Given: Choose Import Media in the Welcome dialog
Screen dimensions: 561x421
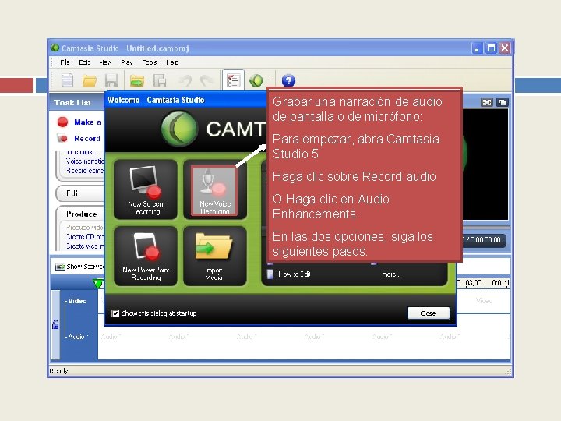Looking at the screenshot, I should (x=215, y=256).
